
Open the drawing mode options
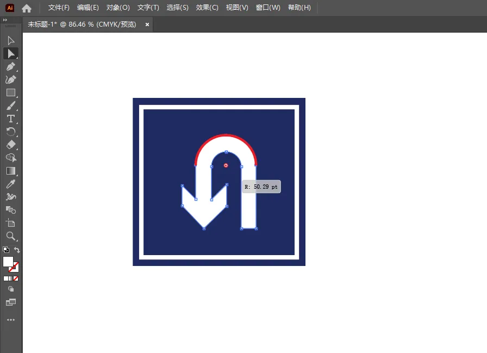tap(11, 289)
